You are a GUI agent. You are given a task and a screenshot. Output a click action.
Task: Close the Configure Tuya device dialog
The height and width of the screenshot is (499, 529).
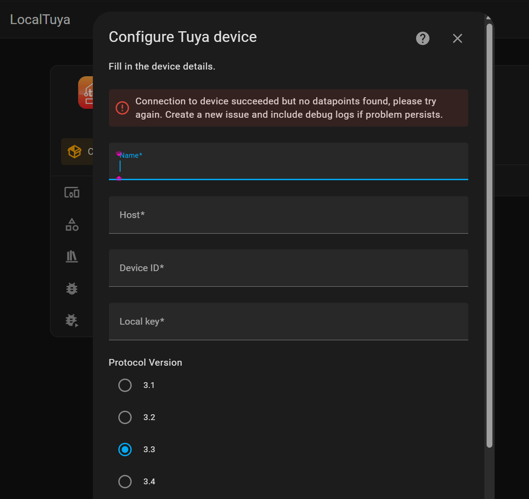pyautogui.click(x=457, y=38)
